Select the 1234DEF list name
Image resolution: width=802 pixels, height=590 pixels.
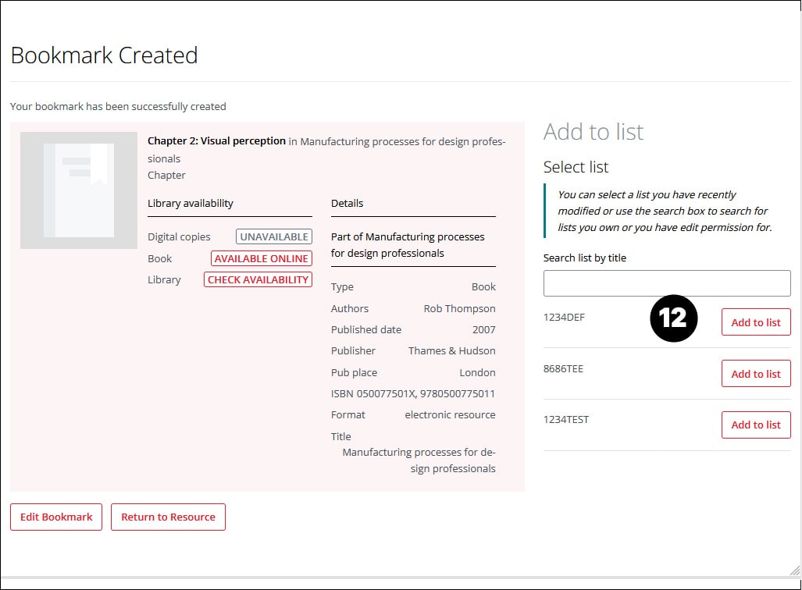tap(564, 317)
